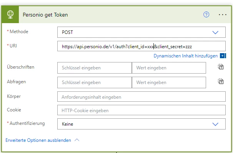This screenshot has width=233, height=153.
Task: Switch Abfragen to text mode icon
Action: [221, 81]
